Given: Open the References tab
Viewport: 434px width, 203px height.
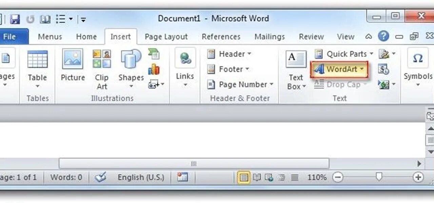Looking at the screenshot, I should coord(221,37).
